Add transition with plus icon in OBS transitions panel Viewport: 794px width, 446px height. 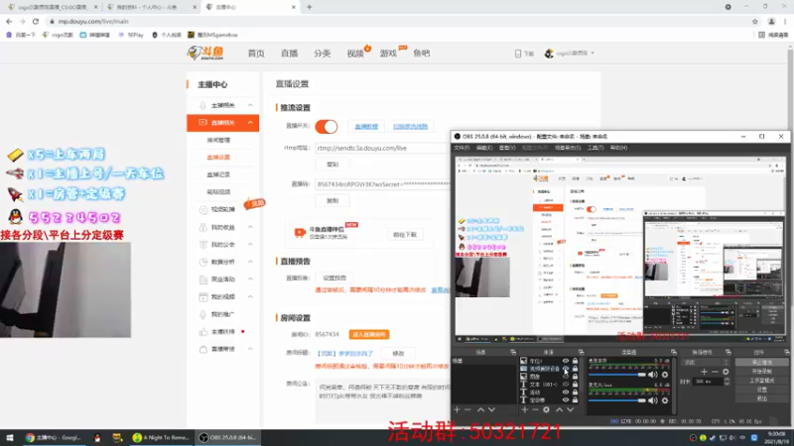pos(704,372)
